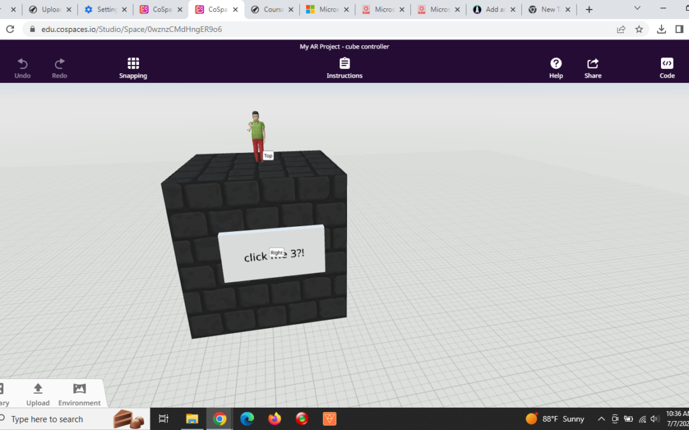Open Microsoft Edge from the taskbar
689x430 pixels.
pyautogui.click(x=247, y=419)
